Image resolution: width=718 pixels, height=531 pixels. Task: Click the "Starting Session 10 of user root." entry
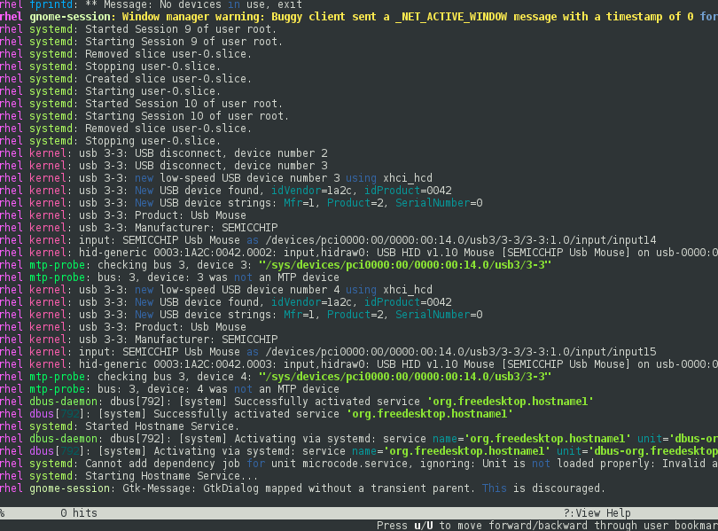[x=144, y=116]
